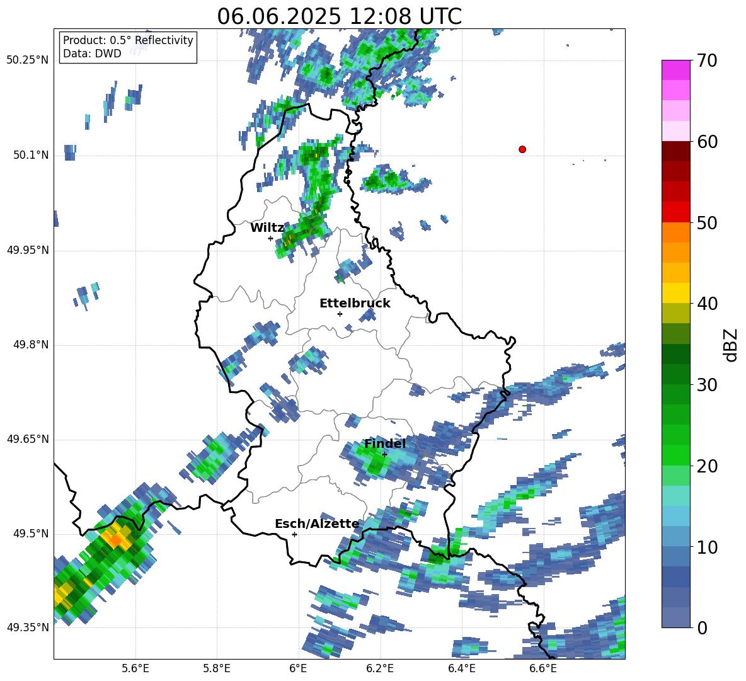Click the title 06.06.2025 12:08 UTC

click(339, 16)
